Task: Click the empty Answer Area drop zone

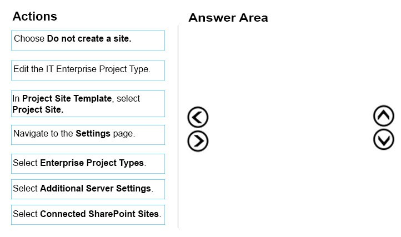Action: point(290,128)
